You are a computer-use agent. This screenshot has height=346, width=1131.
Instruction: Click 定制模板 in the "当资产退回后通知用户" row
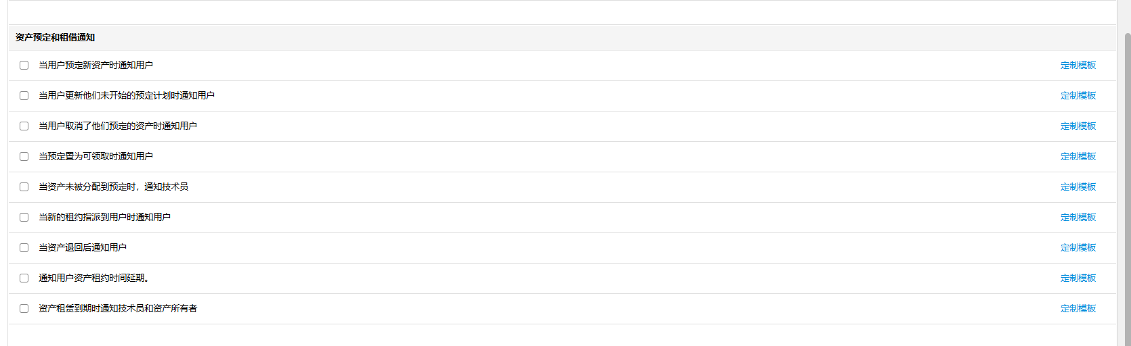(x=1077, y=248)
